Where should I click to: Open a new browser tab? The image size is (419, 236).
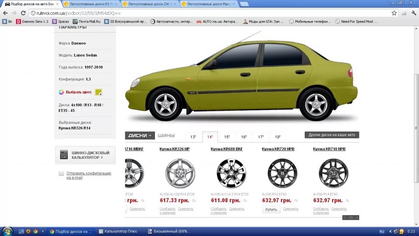(244, 4)
